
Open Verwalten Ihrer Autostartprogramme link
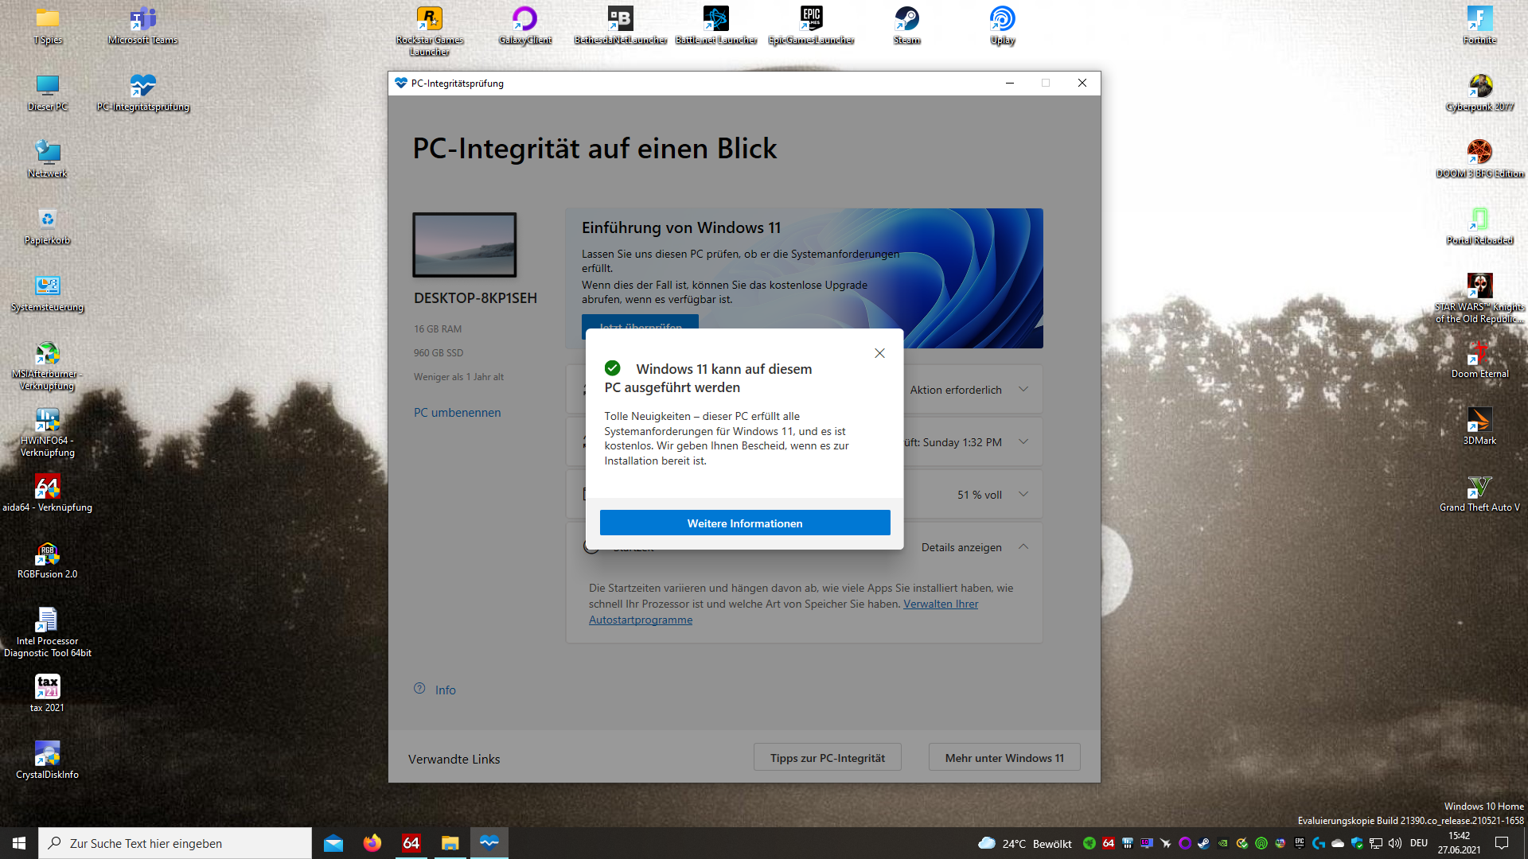click(x=940, y=604)
